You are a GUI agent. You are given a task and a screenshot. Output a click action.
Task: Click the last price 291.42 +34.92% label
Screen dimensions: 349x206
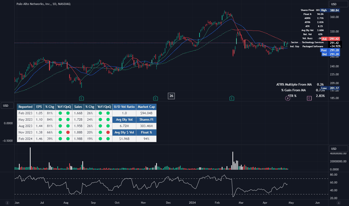(x=334, y=45)
